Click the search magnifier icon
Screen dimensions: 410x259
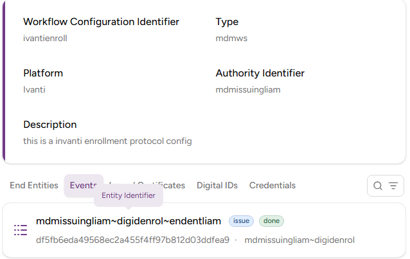coord(378,186)
